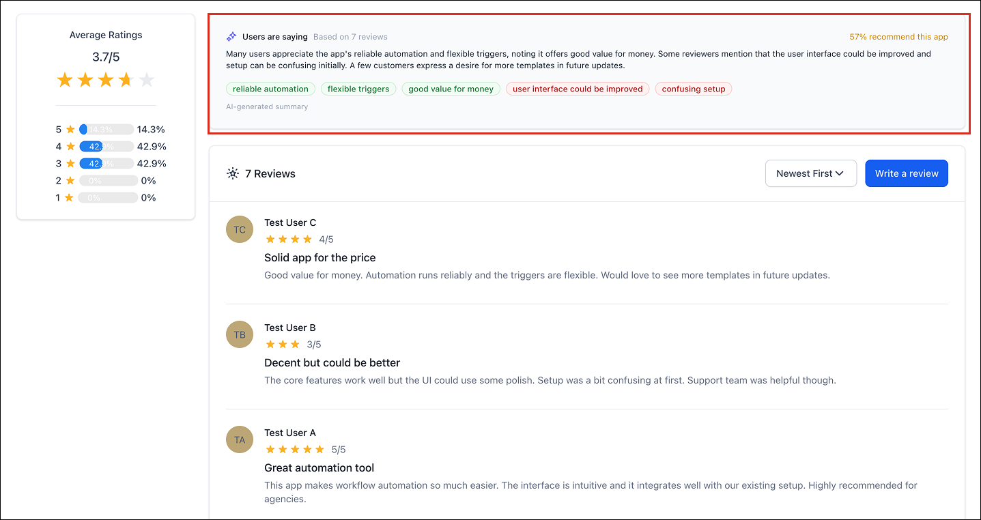The height and width of the screenshot is (520, 981).
Task: Click the 1-star rating progress bar
Action: (108, 197)
